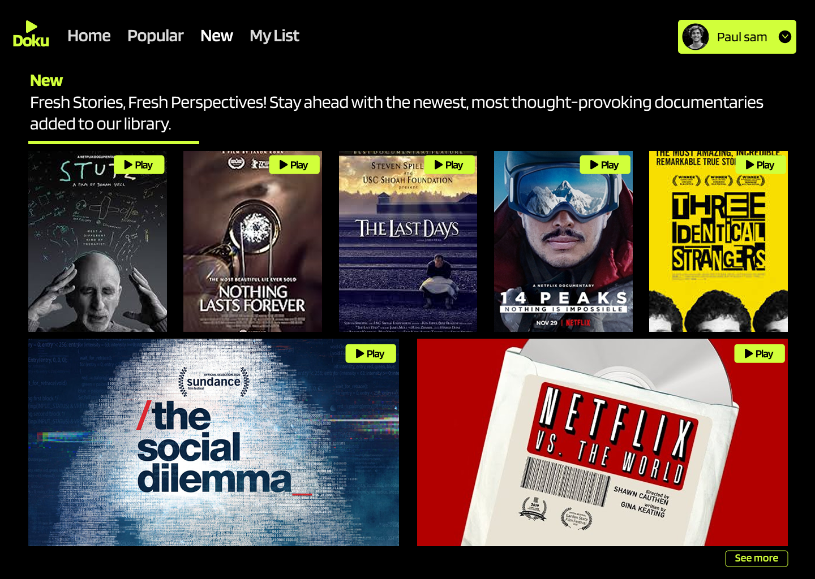Screen dimensions: 815x579
Task: Play The Social Dilemma
Action: 371,353
